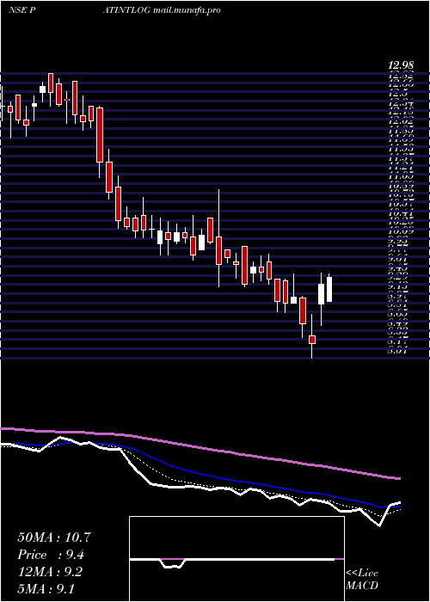The height and width of the screenshot is (602, 430).
Task: Click the <<Live MACD label
Action: [x=362, y=579]
